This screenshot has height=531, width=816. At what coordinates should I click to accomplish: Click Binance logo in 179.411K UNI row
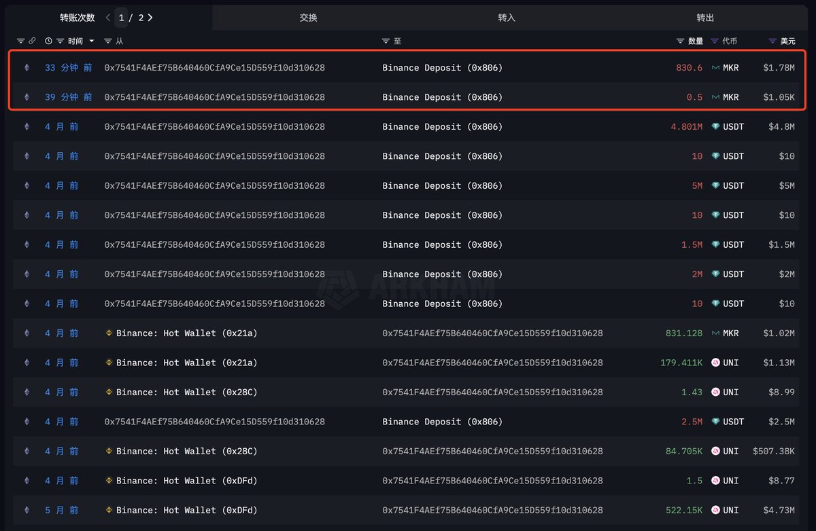pyautogui.click(x=109, y=363)
